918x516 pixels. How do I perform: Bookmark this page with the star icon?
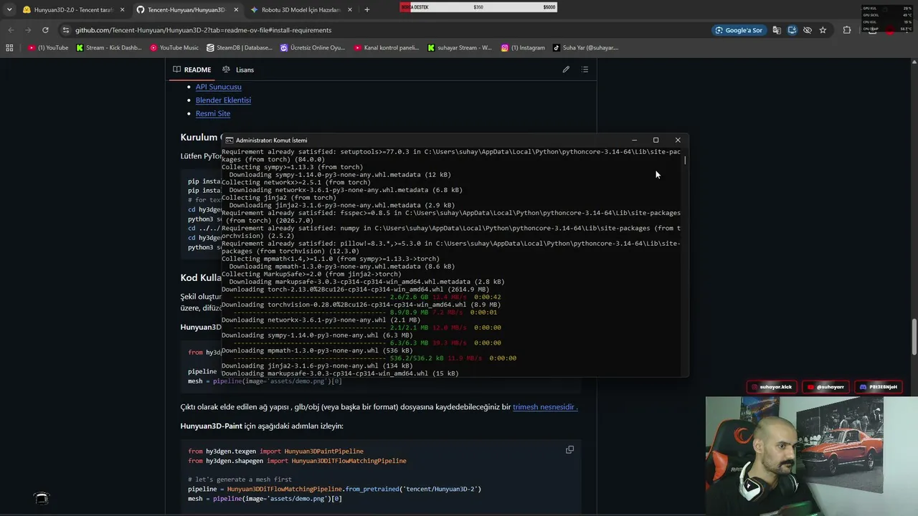click(x=823, y=30)
